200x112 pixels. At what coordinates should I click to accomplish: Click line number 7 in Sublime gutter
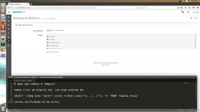pos(11,102)
